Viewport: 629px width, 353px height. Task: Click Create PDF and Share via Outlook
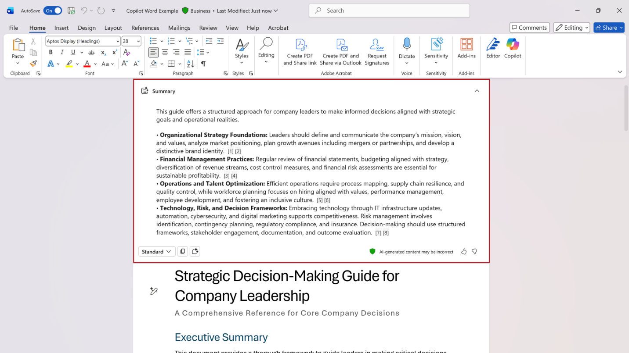[341, 52]
